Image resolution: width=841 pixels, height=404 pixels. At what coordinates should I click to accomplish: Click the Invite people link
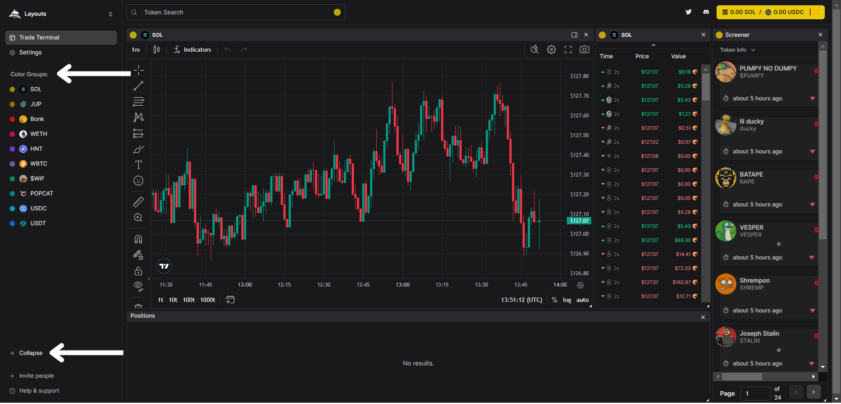36,376
